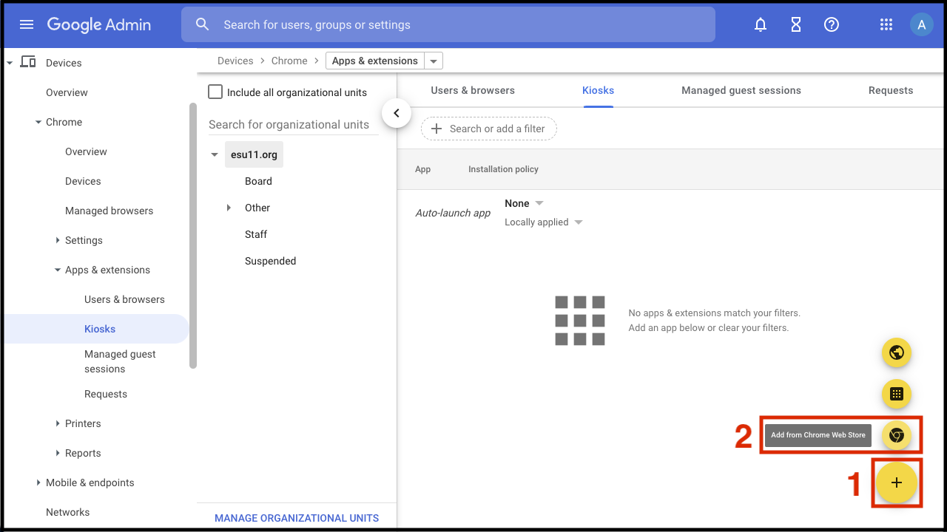Open the tasks hourglass icon
This screenshot has height=532, width=947.
click(x=796, y=24)
